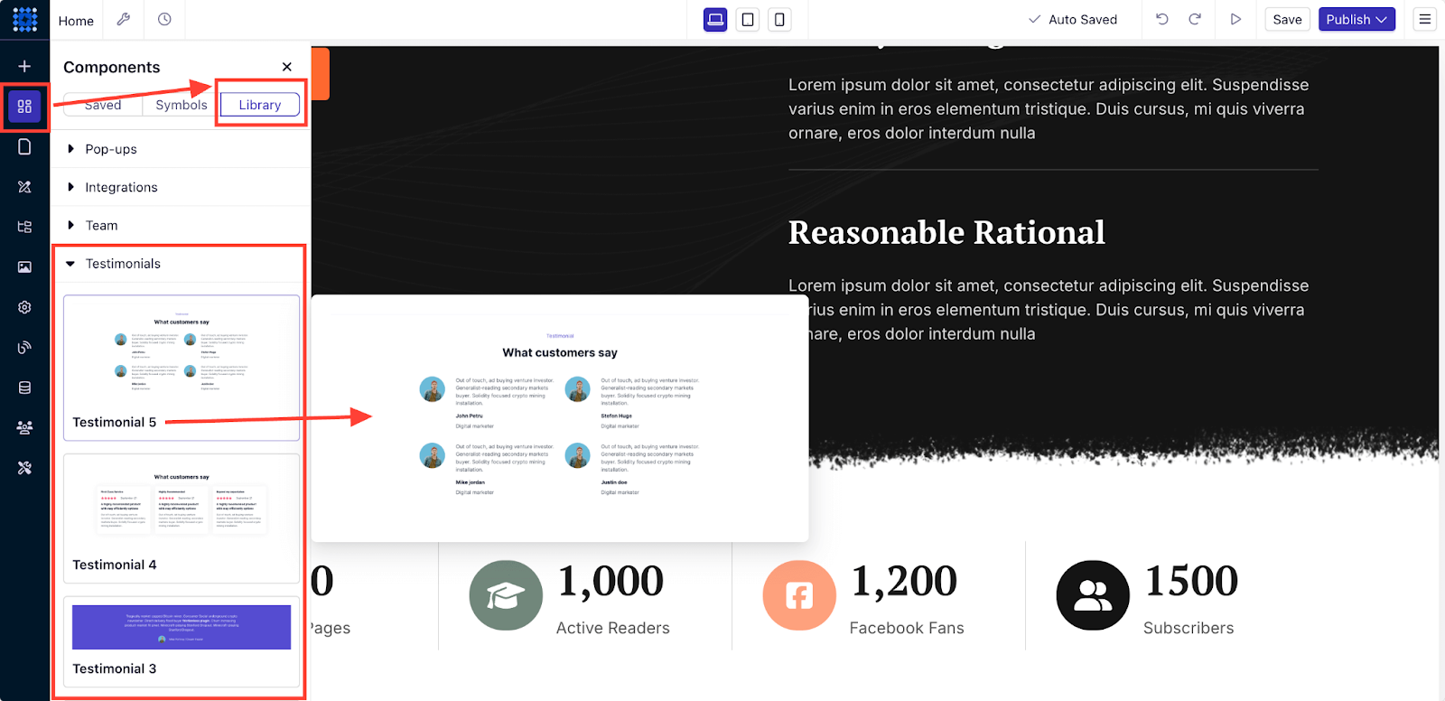
Task: Expand the Pop-ups category
Action: pos(181,149)
